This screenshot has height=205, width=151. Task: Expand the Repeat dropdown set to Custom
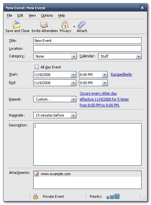tap(55, 99)
